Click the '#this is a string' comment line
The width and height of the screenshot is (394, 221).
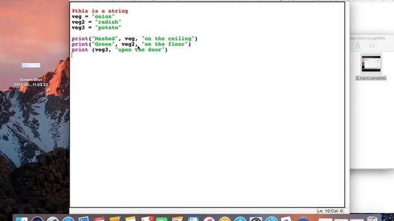pyautogui.click(x=100, y=11)
